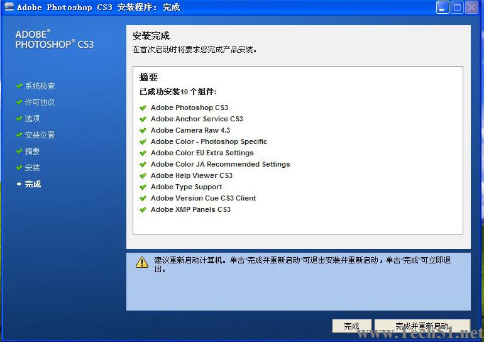Click the Adobe Camera Raw 4.3 text
The width and height of the screenshot is (484, 342).
click(190, 130)
